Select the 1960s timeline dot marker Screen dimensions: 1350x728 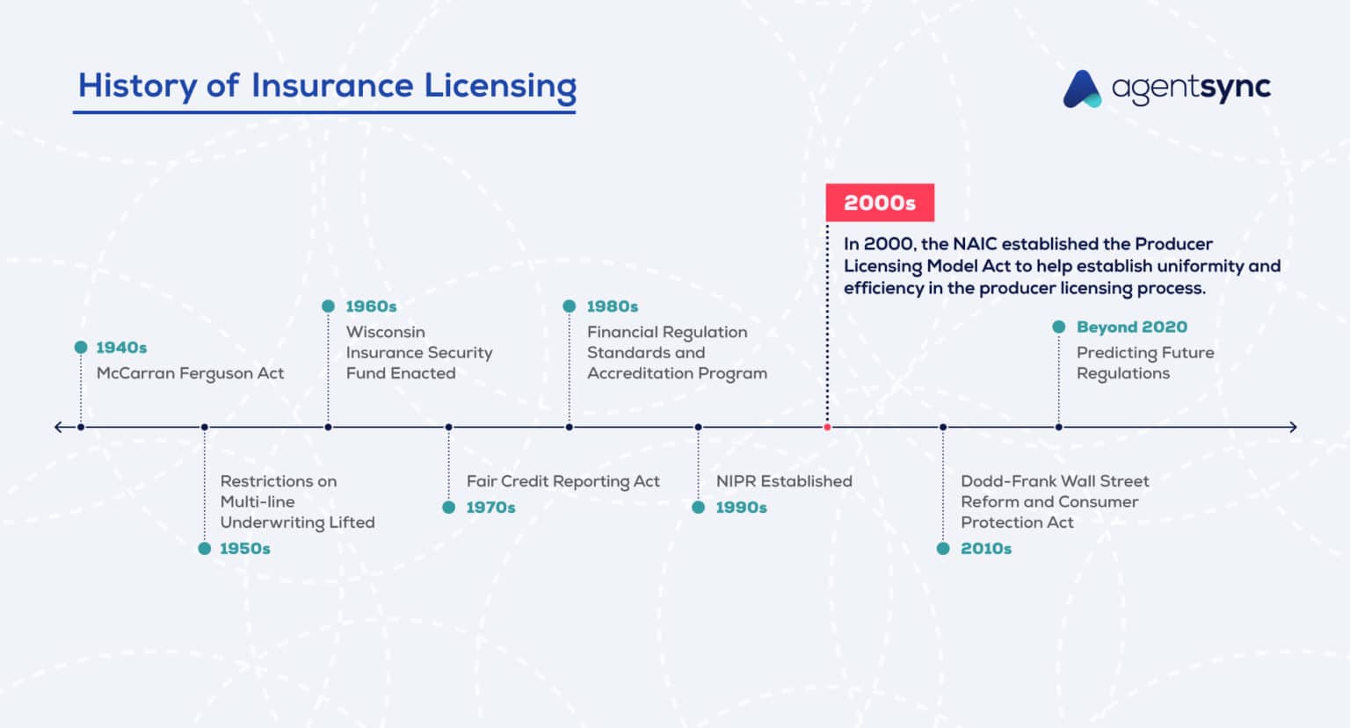pos(328,306)
